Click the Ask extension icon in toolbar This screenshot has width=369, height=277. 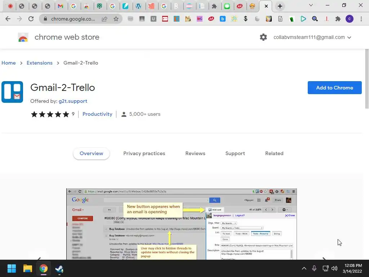pyautogui.click(x=211, y=19)
